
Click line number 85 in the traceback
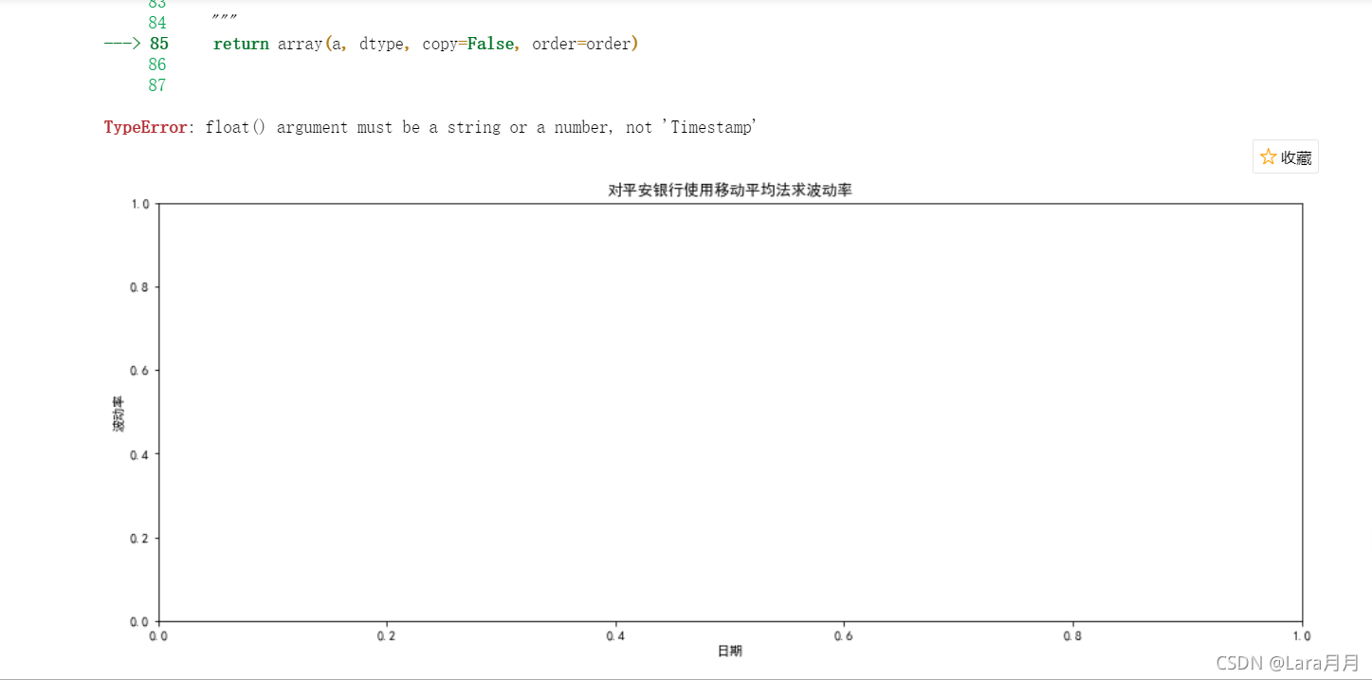click(158, 43)
